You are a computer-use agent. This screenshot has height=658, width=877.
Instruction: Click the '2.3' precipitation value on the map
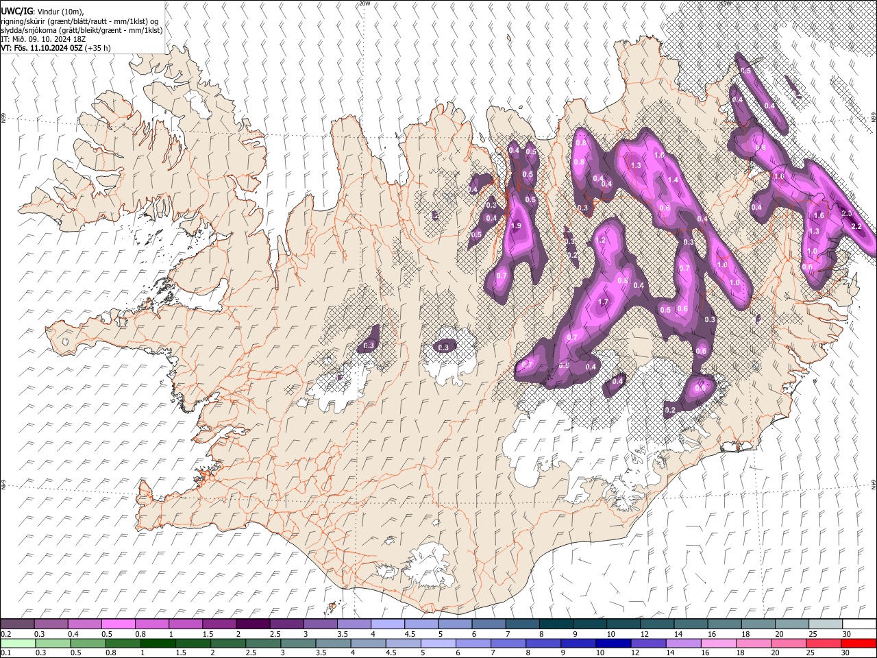pyautogui.click(x=846, y=213)
